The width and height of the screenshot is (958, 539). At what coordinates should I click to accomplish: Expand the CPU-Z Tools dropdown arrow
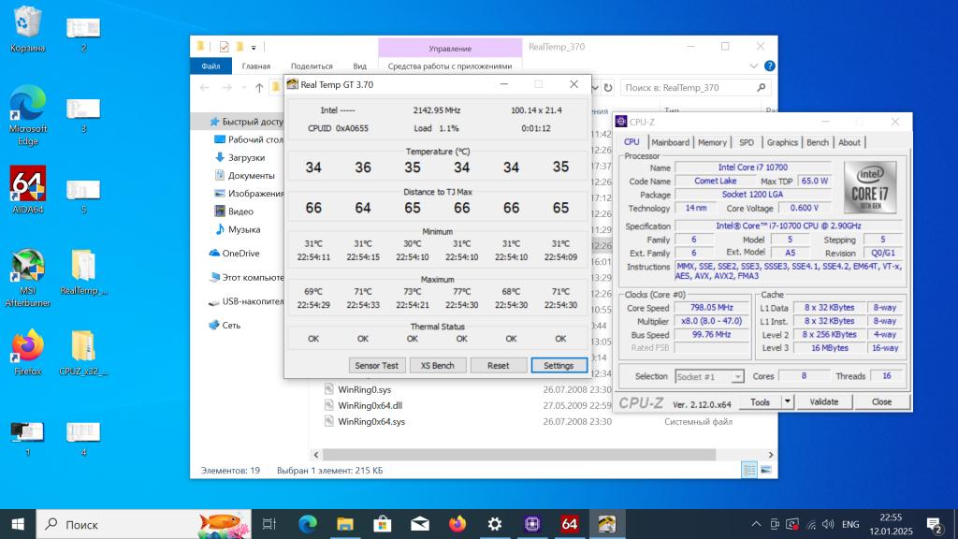[788, 401]
